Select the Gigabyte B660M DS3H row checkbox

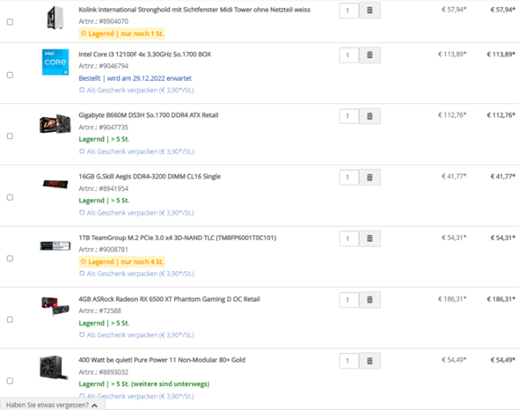click(x=10, y=135)
